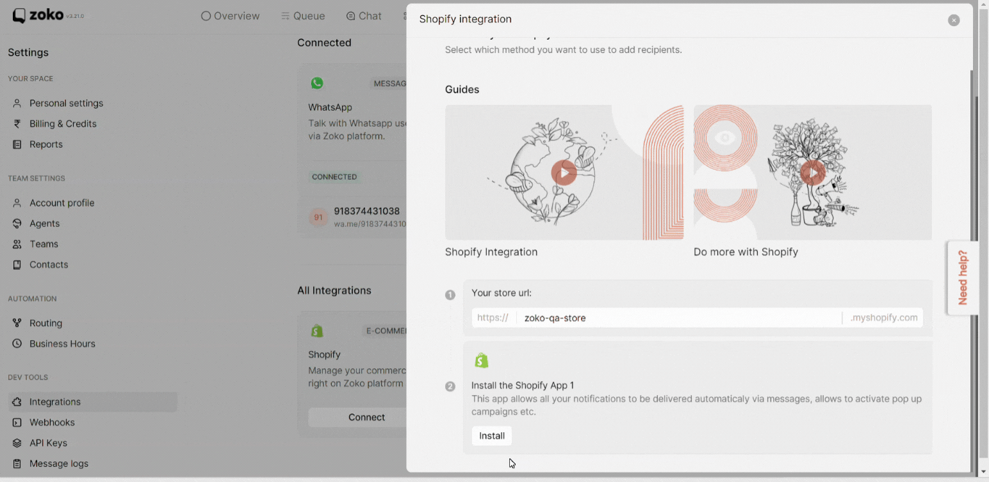Open the Overview tab
Viewport: 989px width, 482px height.
point(231,16)
